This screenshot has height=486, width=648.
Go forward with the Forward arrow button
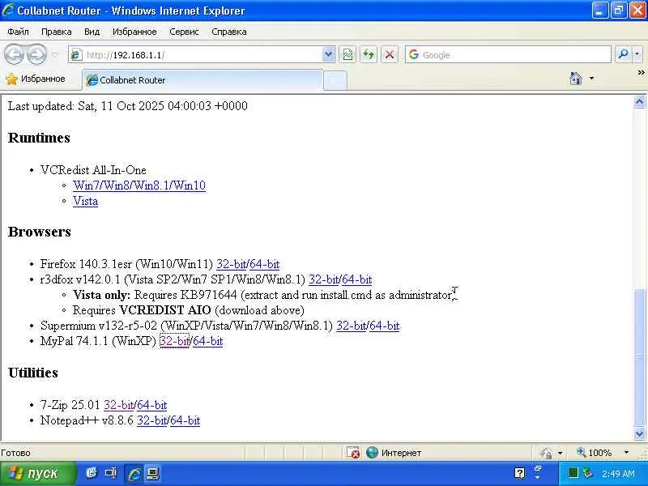(x=36, y=54)
